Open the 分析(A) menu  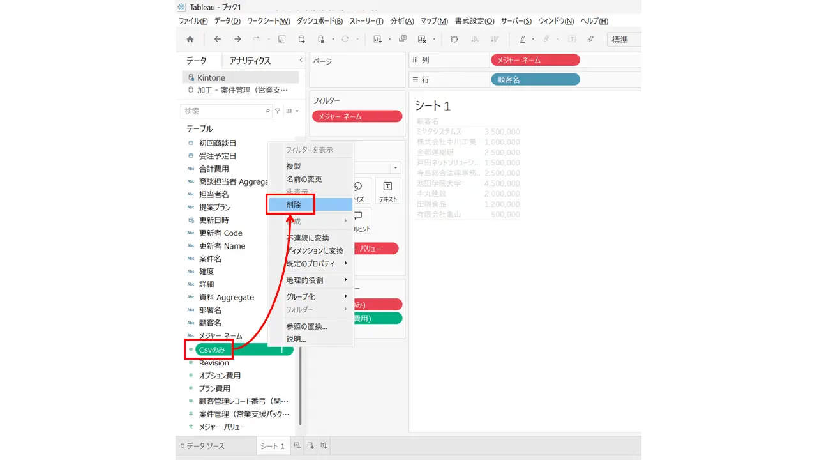point(402,21)
